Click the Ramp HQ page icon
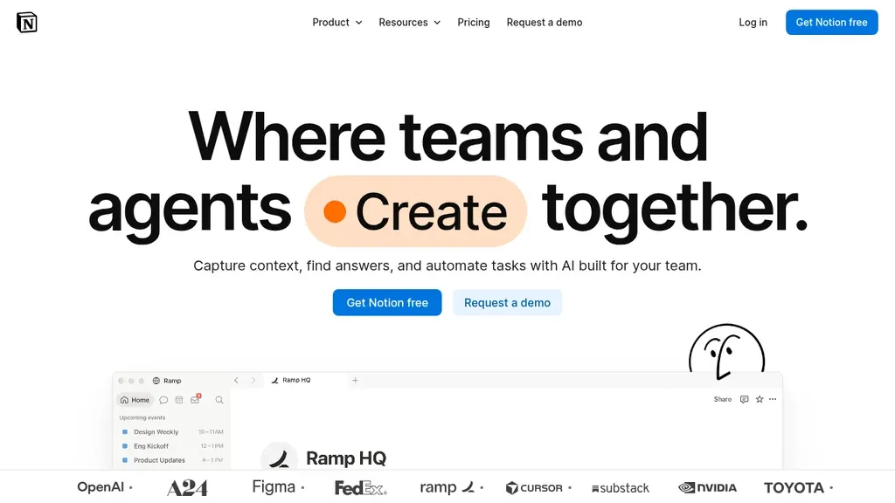895x503 pixels. (279, 457)
